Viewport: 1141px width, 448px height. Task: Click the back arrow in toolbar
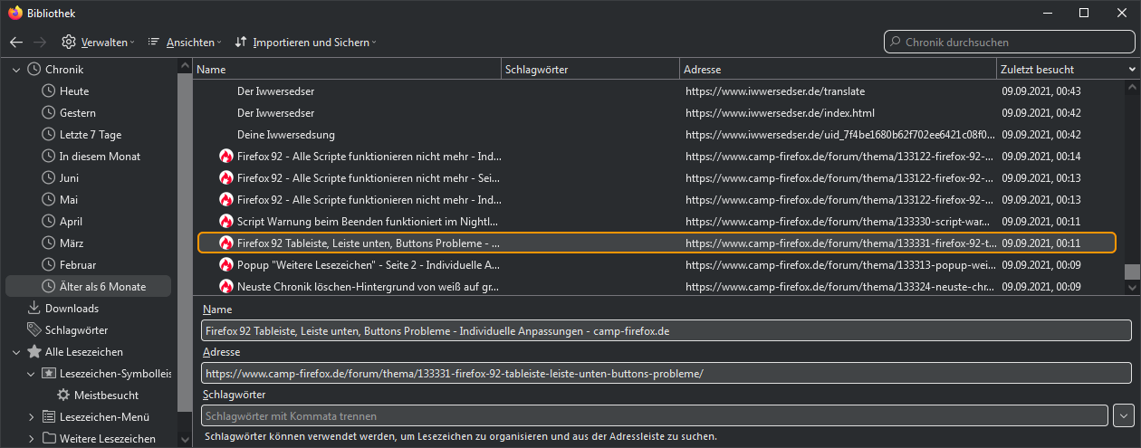[16, 43]
